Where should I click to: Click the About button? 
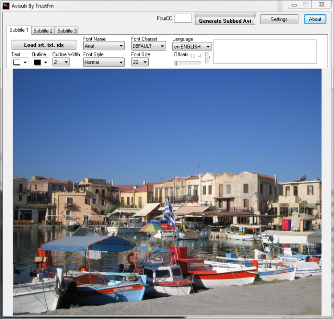[315, 19]
